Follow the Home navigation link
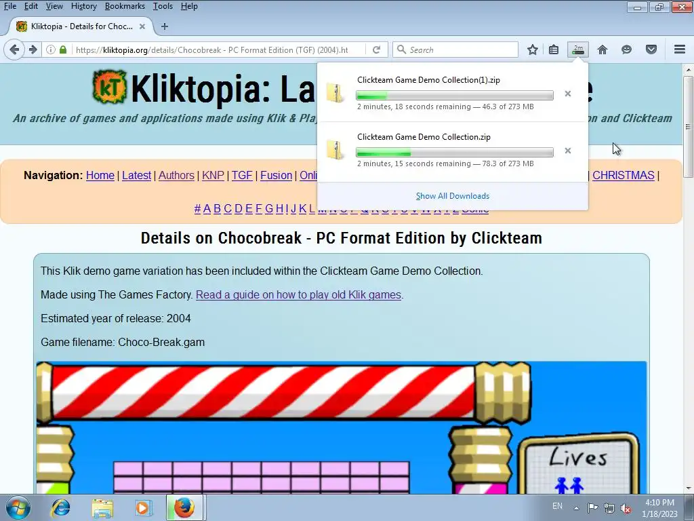This screenshot has width=694, height=521. point(100,176)
